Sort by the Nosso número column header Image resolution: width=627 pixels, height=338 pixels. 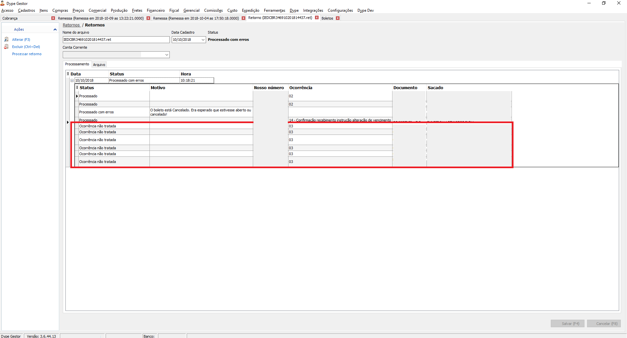coord(270,88)
